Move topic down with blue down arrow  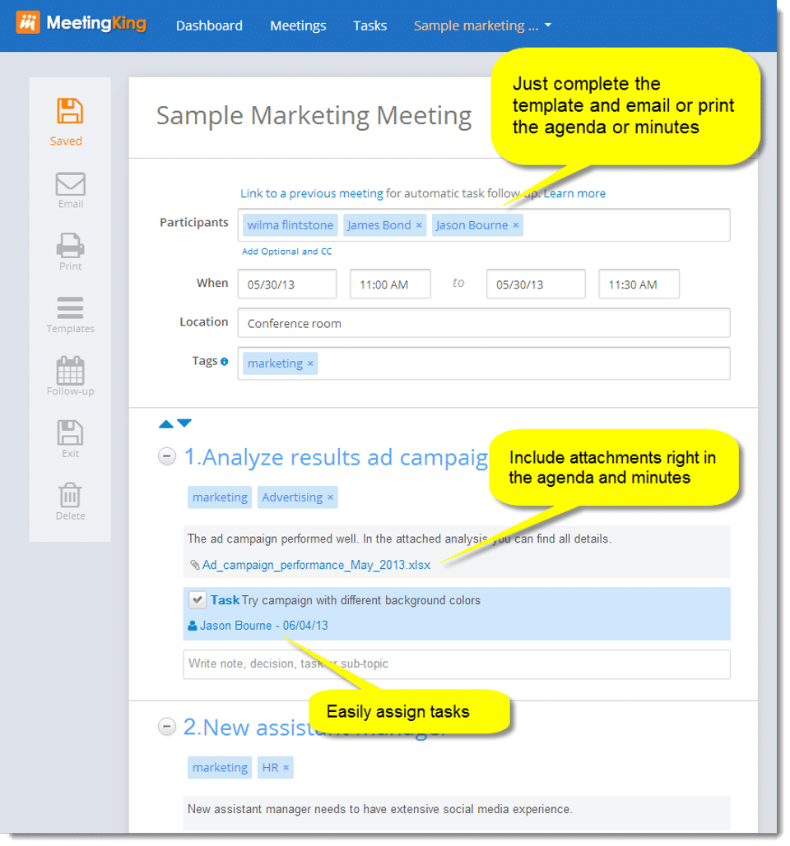[x=184, y=423]
